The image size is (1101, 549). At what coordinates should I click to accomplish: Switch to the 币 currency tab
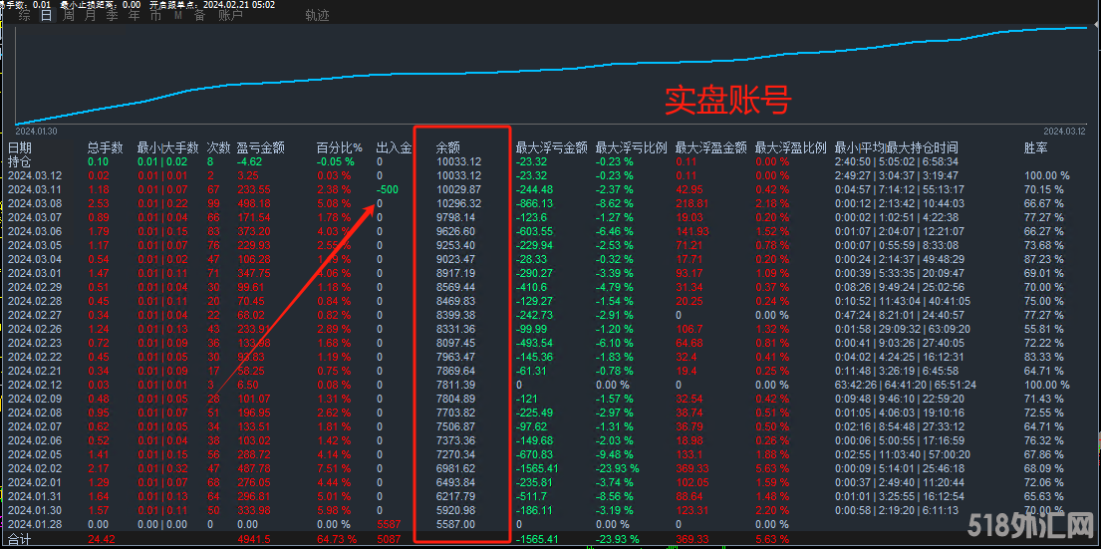tap(155, 16)
